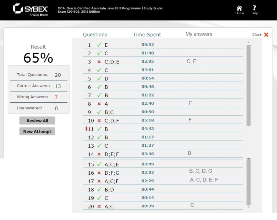The width and height of the screenshot is (277, 220).
Task: Click the red cross on question 8
Action: (99, 104)
